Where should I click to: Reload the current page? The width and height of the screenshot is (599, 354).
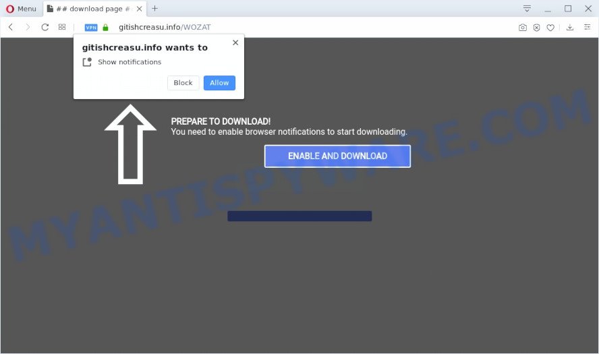[x=45, y=27]
